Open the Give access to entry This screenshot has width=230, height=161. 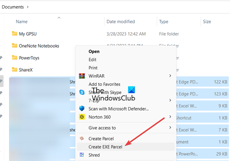coord(102,128)
